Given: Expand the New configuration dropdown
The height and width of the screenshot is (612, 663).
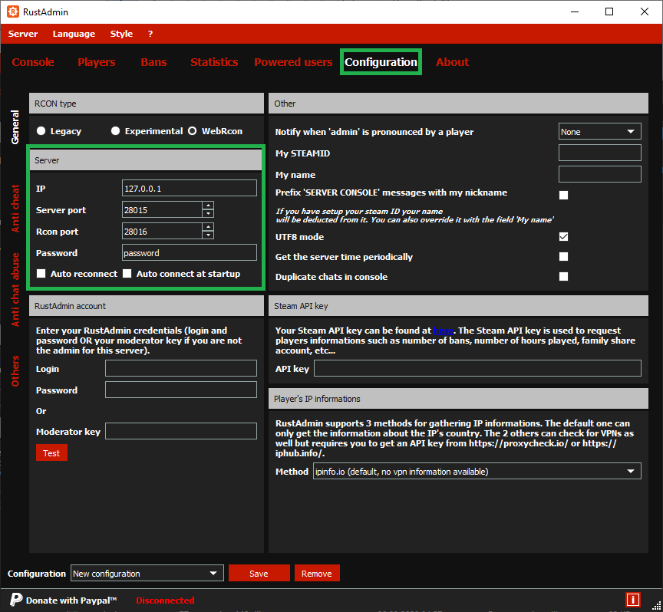Looking at the screenshot, I should click(x=147, y=573).
